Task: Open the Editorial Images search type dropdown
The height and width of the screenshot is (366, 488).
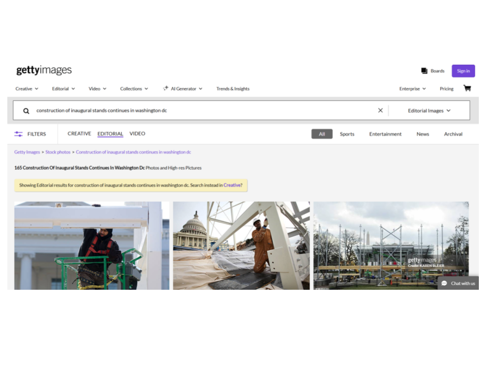Action: point(429,111)
